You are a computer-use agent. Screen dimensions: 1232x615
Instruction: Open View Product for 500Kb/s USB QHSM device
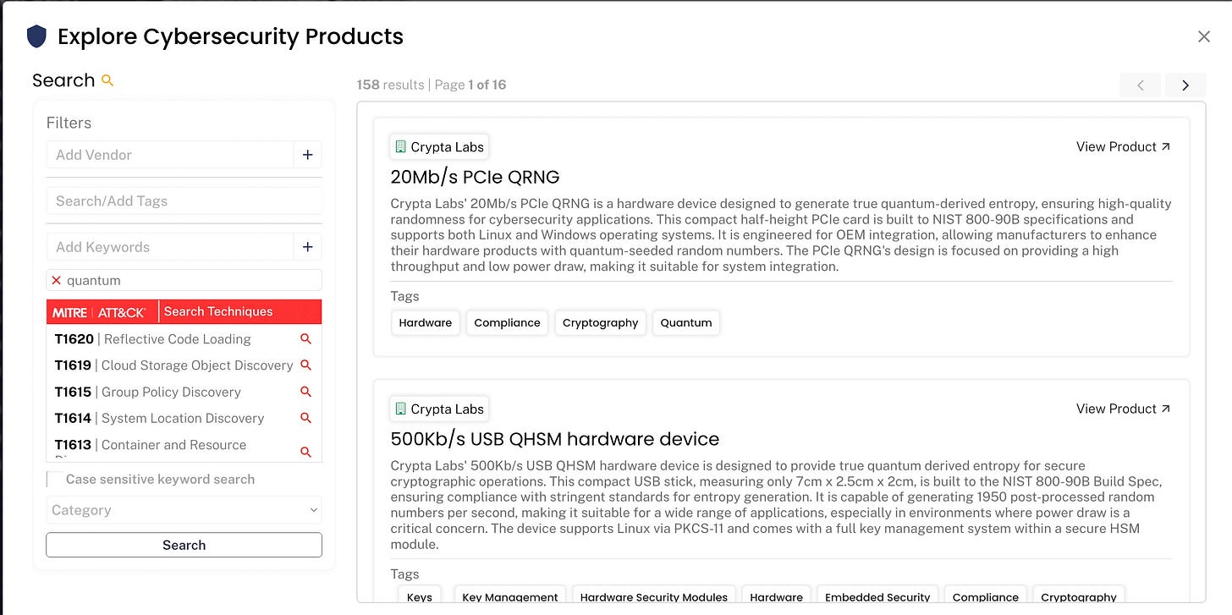[x=1124, y=409]
